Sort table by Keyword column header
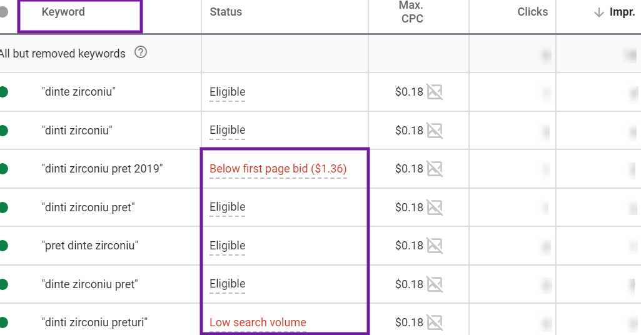This screenshot has width=641, height=335. [x=63, y=12]
